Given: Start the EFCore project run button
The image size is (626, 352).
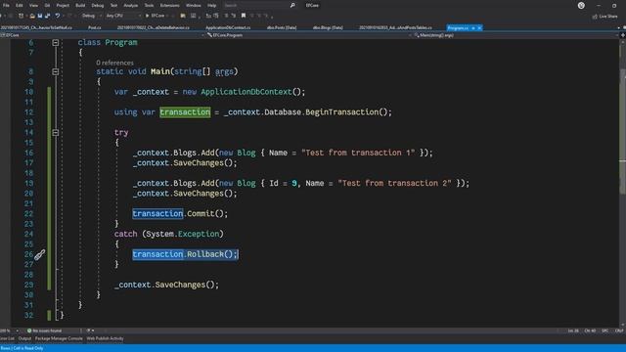Looking at the screenshot, I should point(155,16).
